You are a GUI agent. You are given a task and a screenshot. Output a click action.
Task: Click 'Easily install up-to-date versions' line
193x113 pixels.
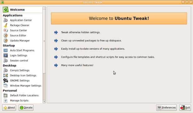pyautogui.click(x=93, y=49)
